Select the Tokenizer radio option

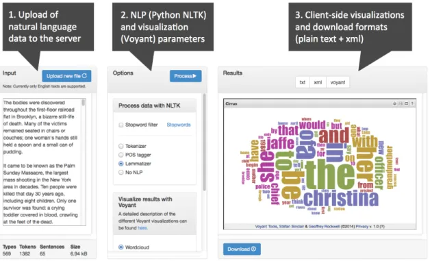point(121,146)
